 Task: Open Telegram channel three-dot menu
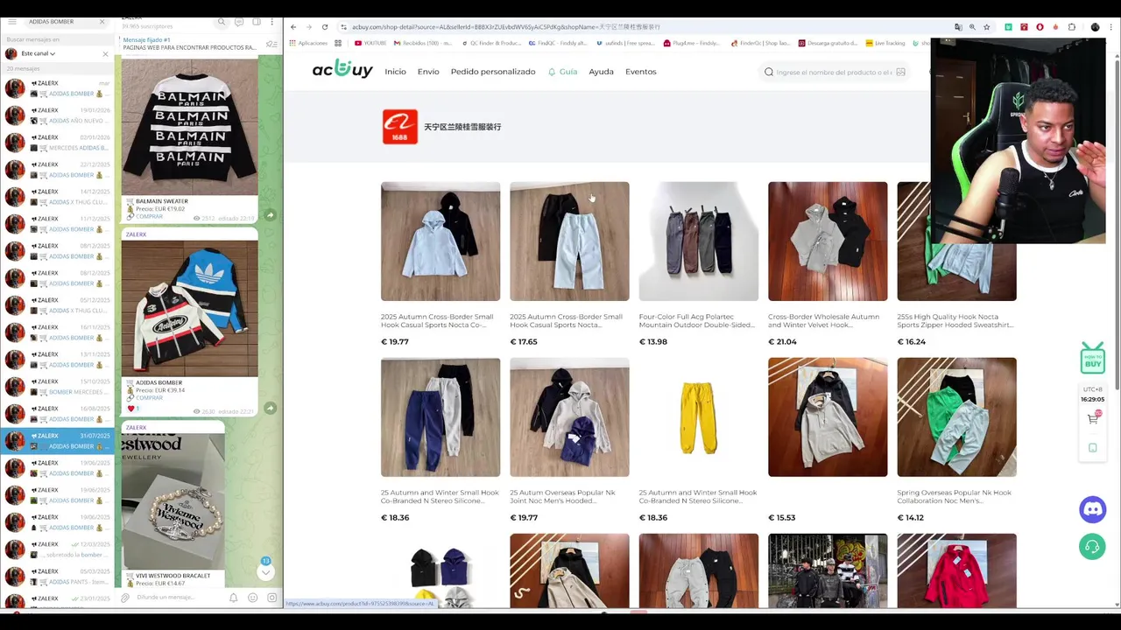(x=271, y=22)
